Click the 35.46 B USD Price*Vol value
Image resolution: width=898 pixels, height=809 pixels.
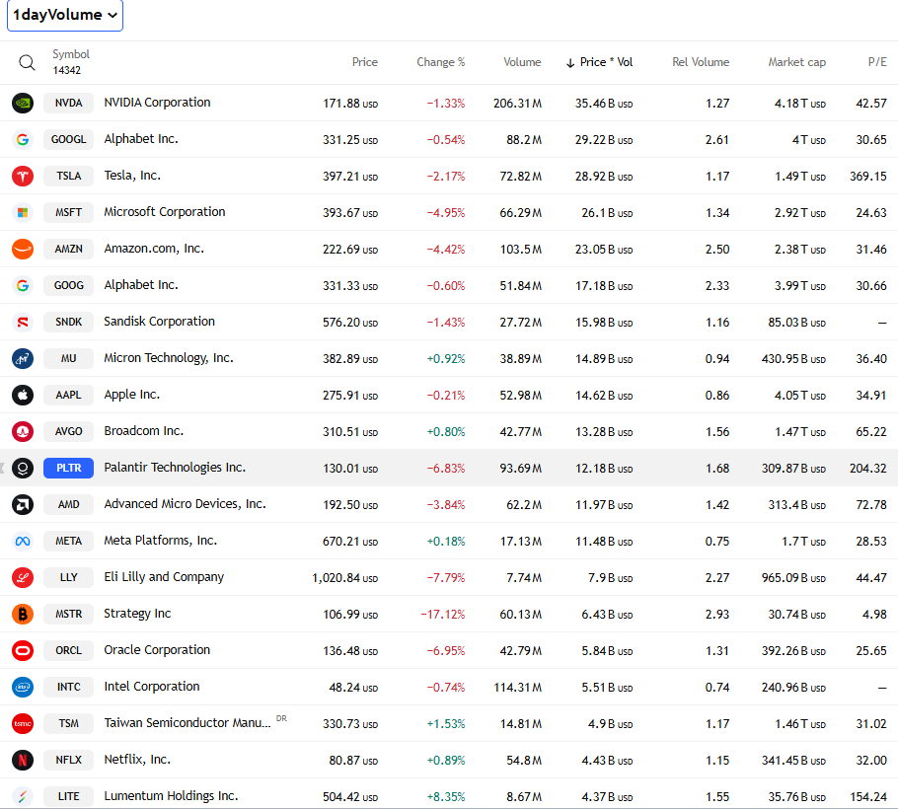(x=604, y=104)
